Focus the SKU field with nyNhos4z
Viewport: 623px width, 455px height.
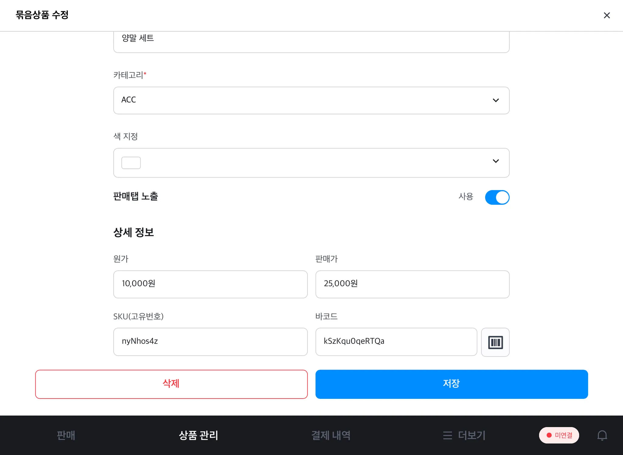[x=210, y=341]
